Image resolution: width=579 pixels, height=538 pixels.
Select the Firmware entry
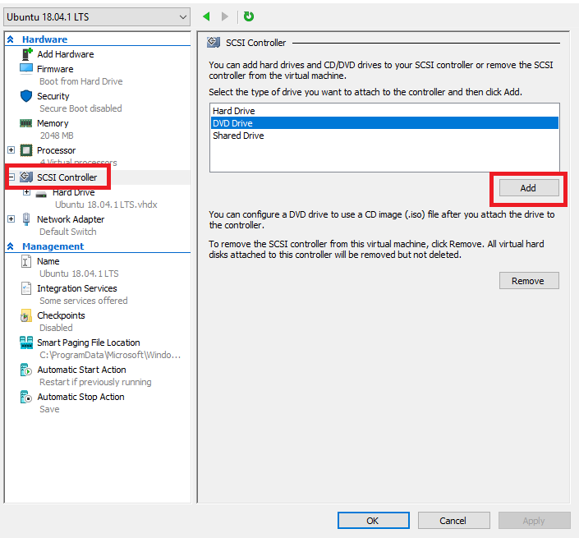coord(55,69)
